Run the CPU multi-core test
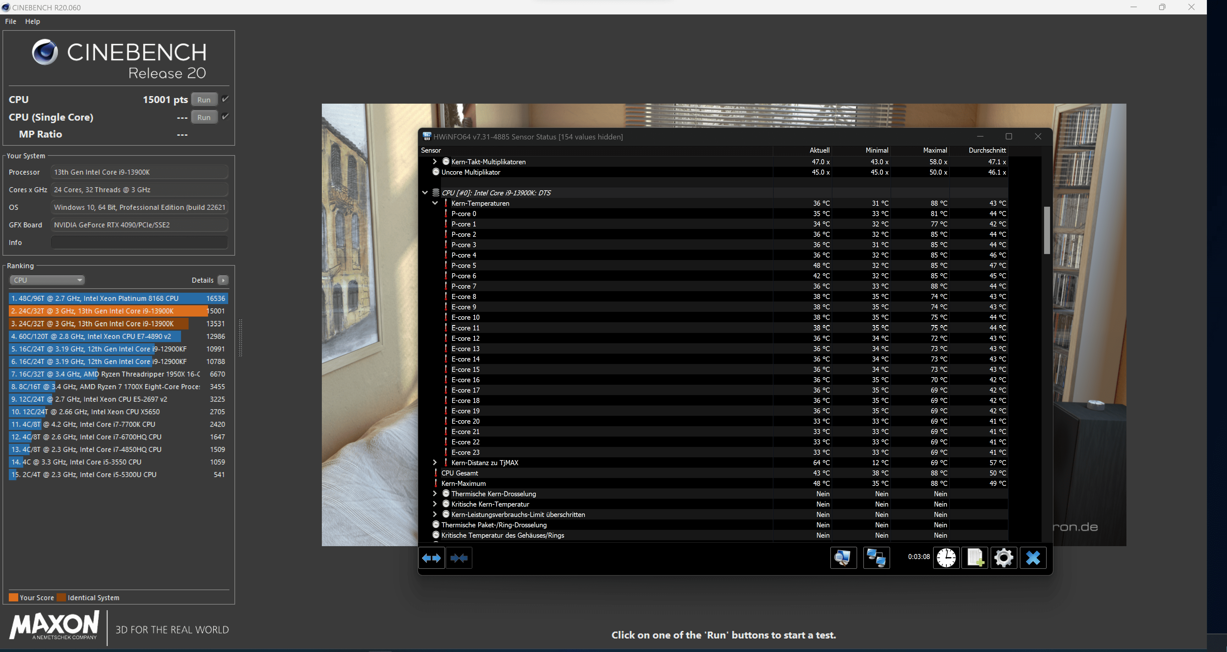The image size is (1227, 652). pyautogui.click(x=204, y=100)
